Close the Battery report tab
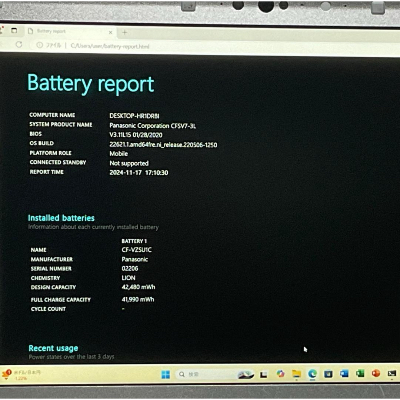The height and width of the screenshot is (400, 400). click(x=110, y=32)
